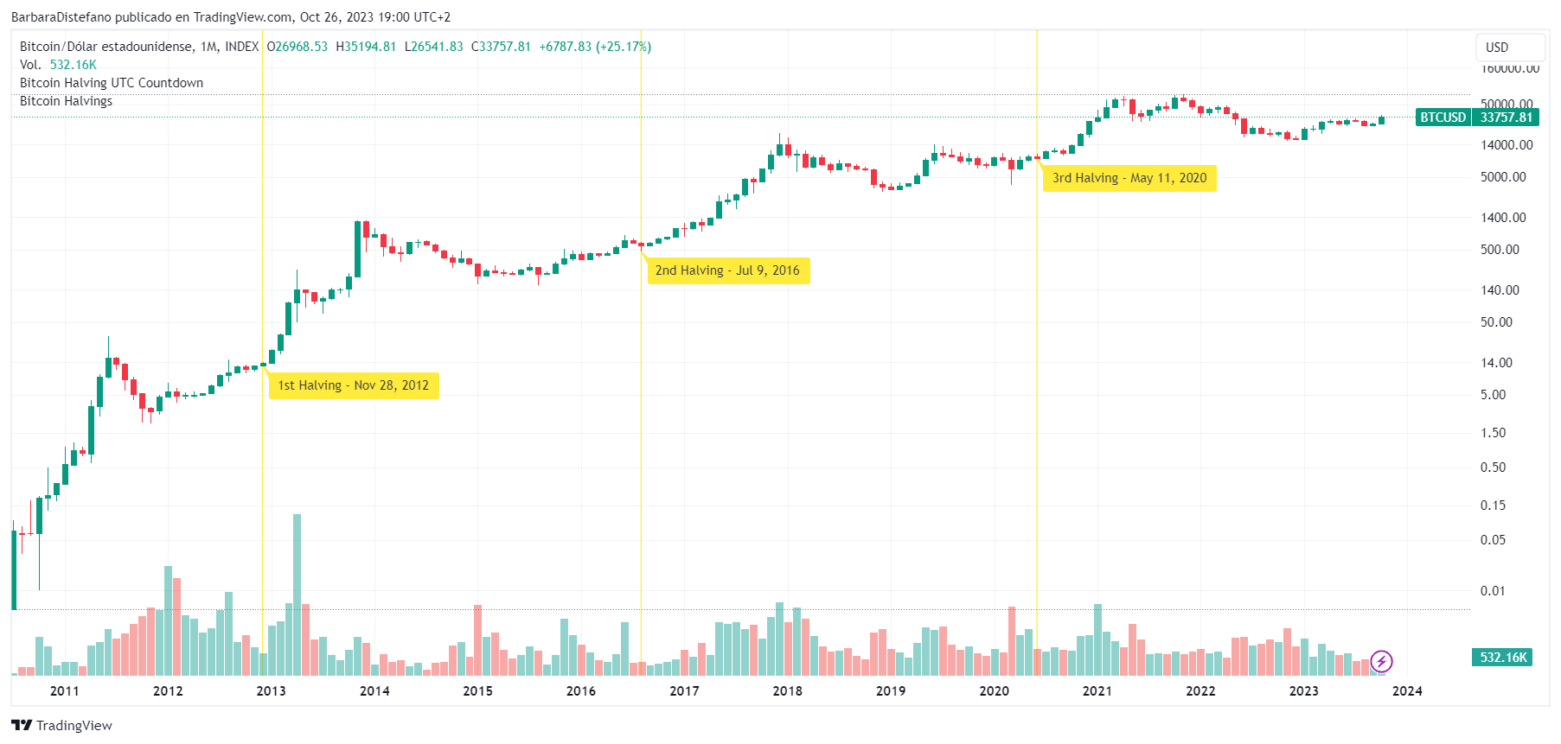Select the 2nd Halving Jul 9, 2016 label

tap(727, 270)
